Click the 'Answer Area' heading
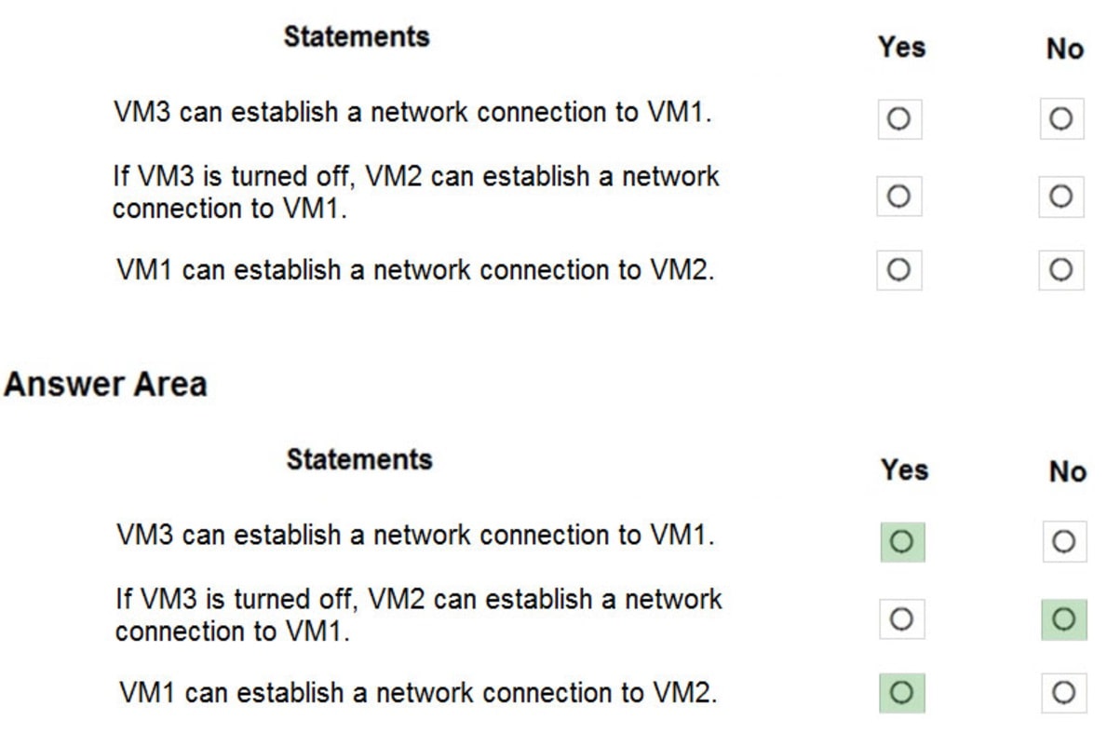 click(x=105, y=384)
